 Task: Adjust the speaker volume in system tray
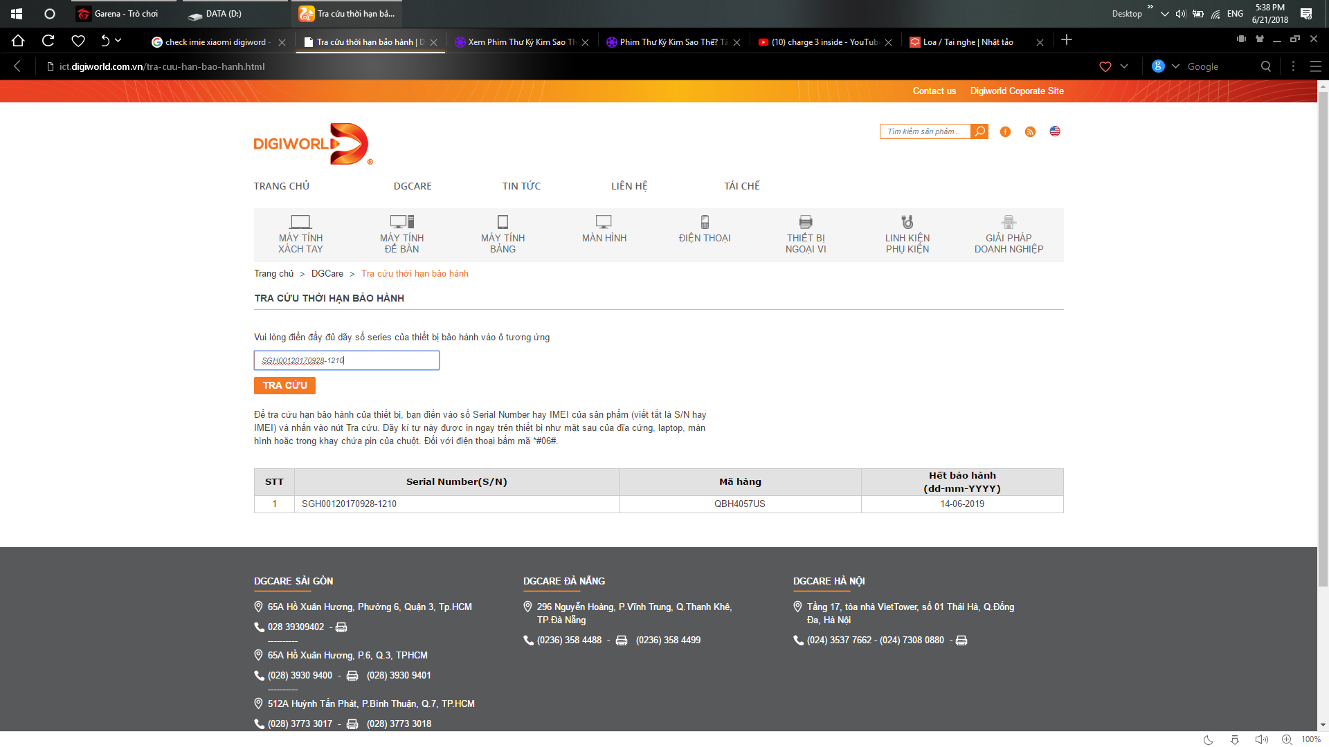click(x=1180, y=13)
